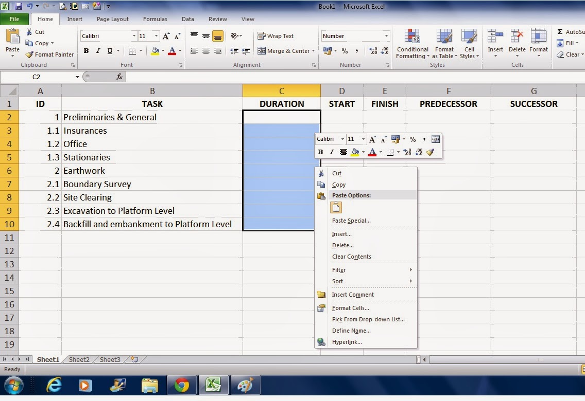Click the Windows Start orb
Viewport: 585px width, 401px height.
point(13,385)
